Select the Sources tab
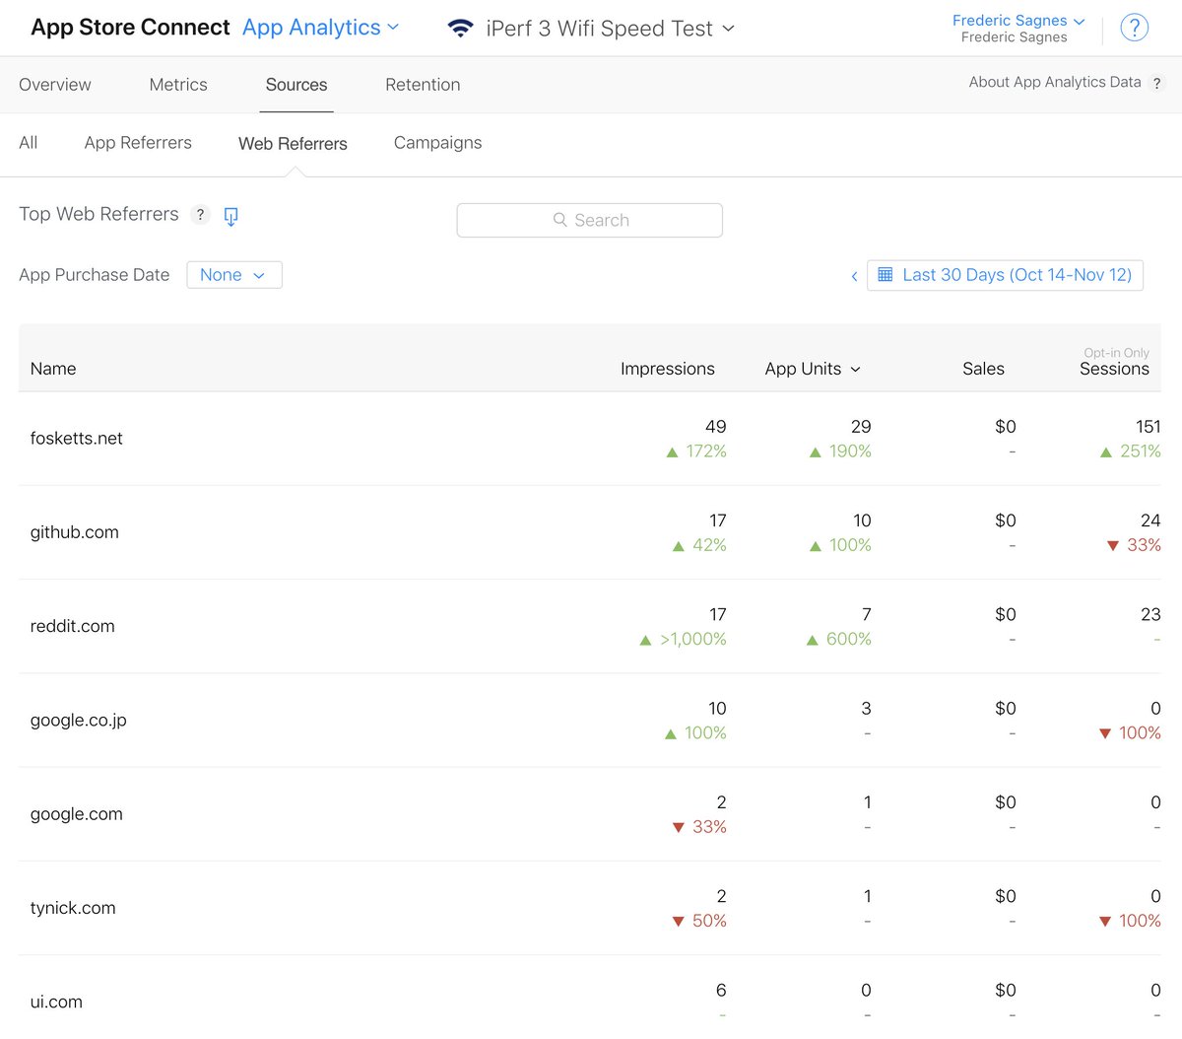1182x1039 pixels. tap(296, 85)
